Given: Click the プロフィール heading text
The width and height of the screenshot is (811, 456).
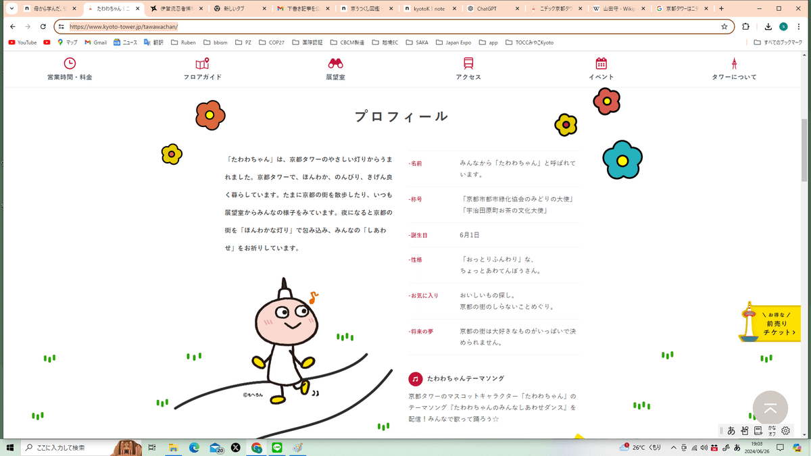Looking at the screenshot, I should tap(401, 116).
